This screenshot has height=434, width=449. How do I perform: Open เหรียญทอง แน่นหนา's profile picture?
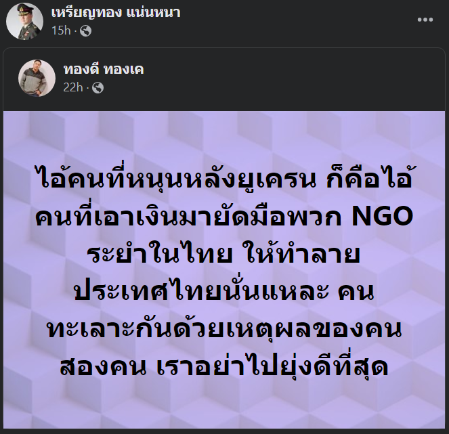click(x=24, y=21)
